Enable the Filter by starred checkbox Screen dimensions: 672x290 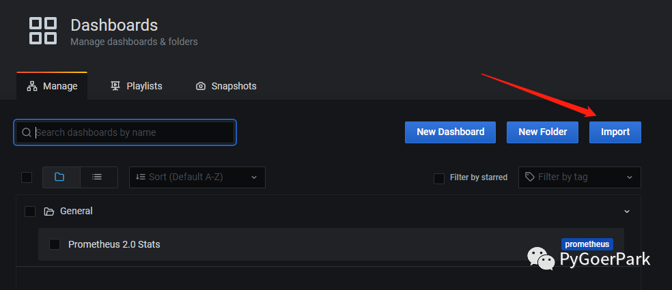point(440,178)
